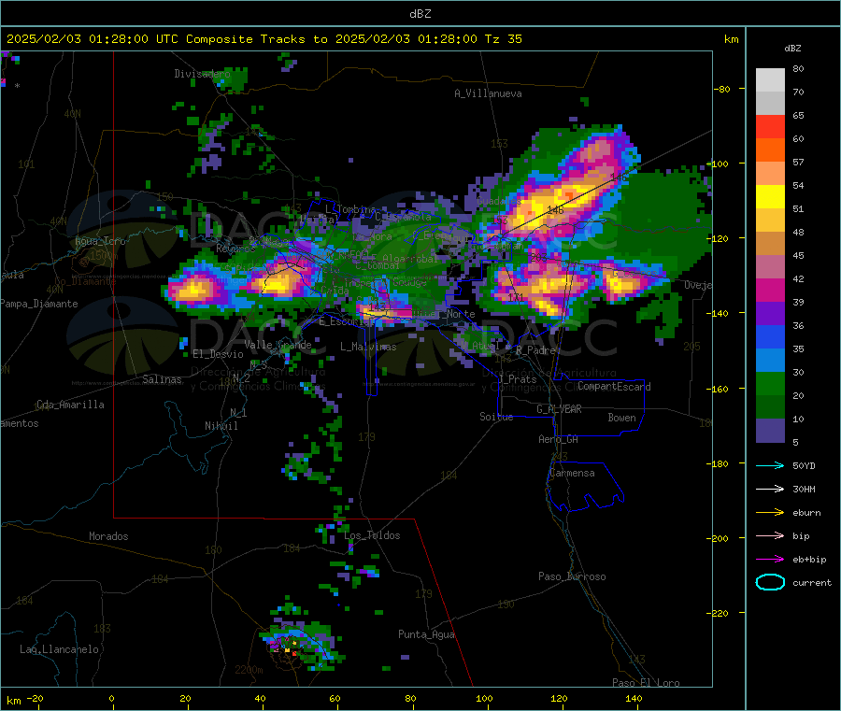Click the 'Paso_El_Loro' map label
841x711 pixels.
point(646,683)
